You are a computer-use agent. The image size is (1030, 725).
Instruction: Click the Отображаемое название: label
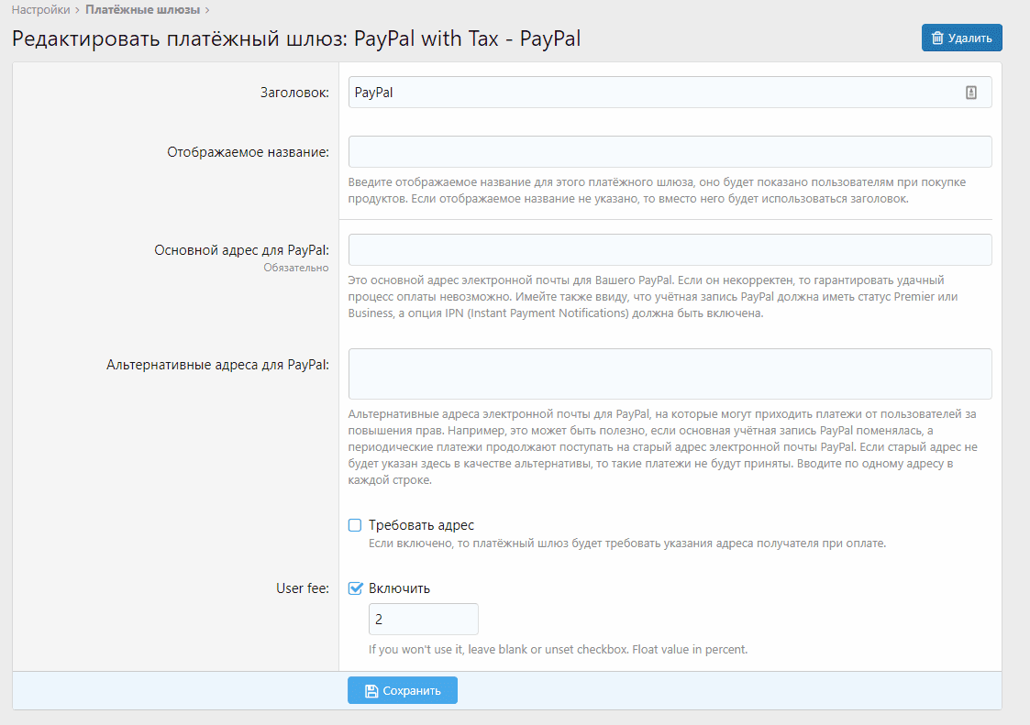click(248, 152)
